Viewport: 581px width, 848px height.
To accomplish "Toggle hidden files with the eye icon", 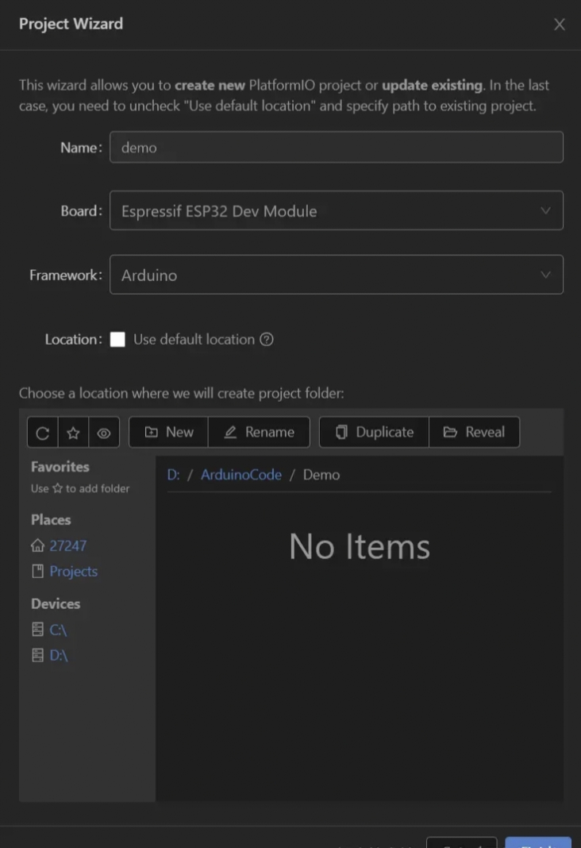I will 104,433.
